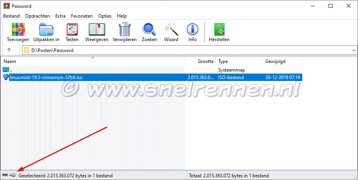Open the Extra menu
358x180 pixels.
pyautogui.click(x=60, y=16)
